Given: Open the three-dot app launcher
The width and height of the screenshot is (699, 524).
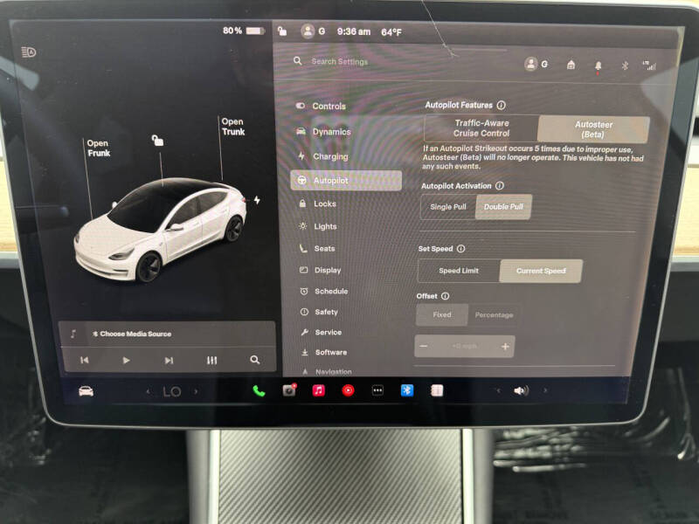Looking at the screenshot, I should point(377,390).
